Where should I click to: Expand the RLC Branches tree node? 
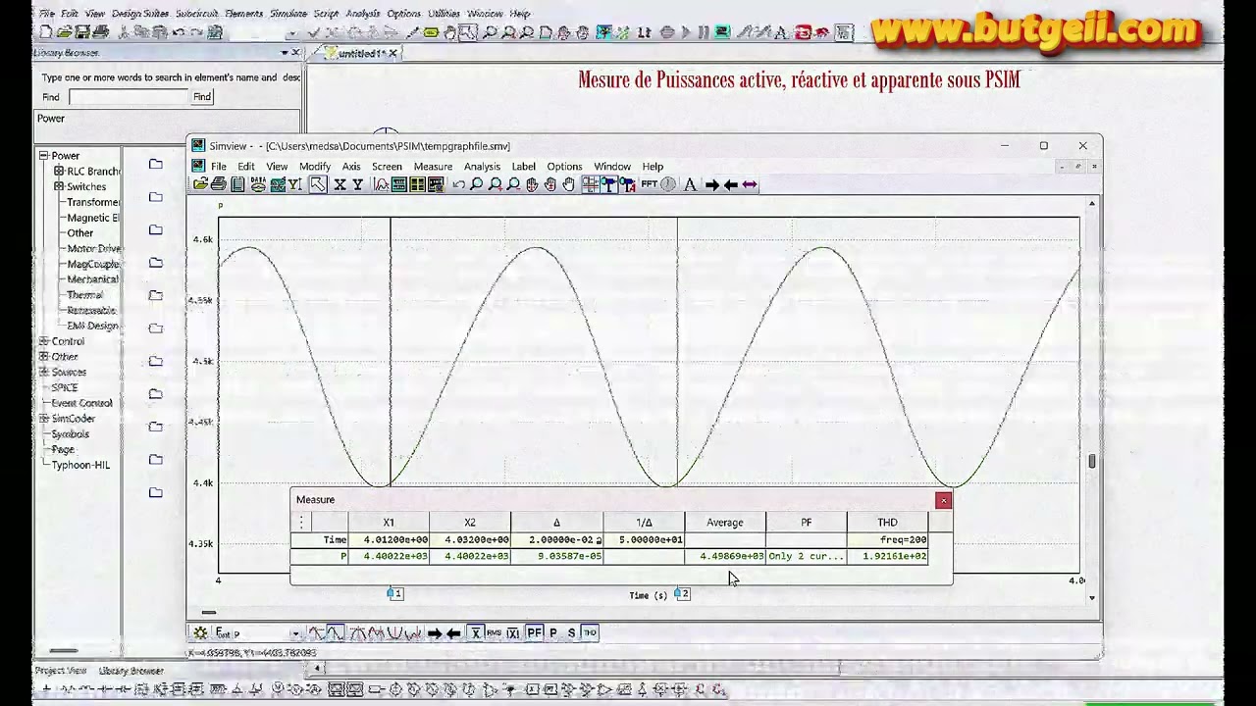point(59,172)
